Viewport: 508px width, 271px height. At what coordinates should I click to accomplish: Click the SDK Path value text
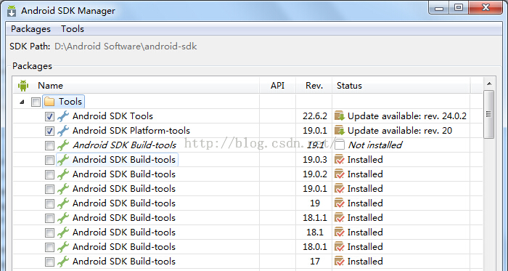(x=126, y=46)
